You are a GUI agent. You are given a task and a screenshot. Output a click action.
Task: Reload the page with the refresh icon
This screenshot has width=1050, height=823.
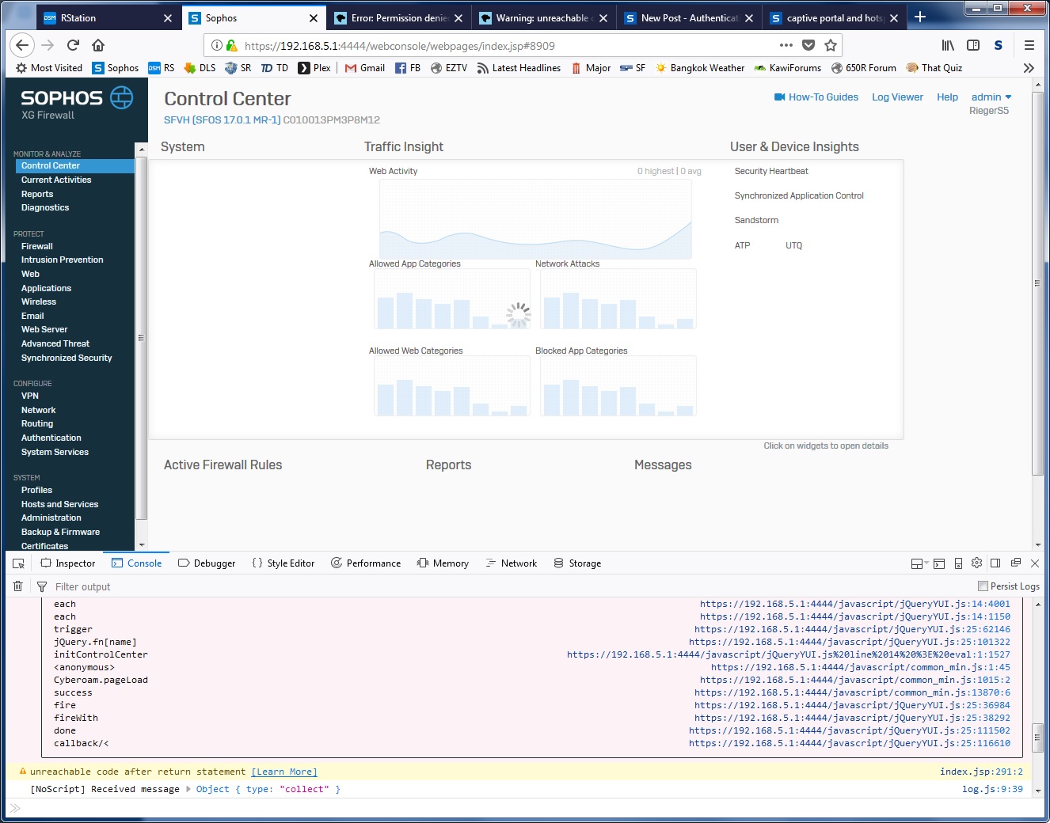tap(73, 45)
